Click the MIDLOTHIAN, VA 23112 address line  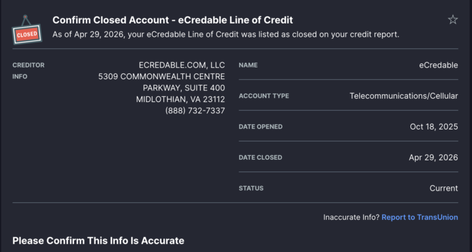(181, 99)
